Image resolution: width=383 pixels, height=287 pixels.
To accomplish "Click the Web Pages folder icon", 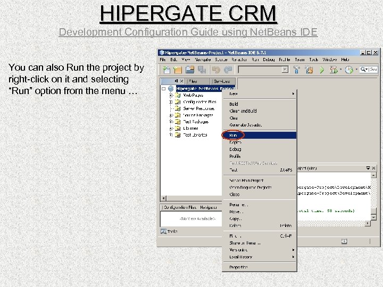I will click(178, 95).
